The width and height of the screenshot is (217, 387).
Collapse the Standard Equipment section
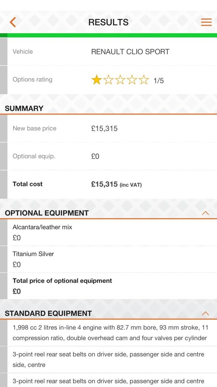tap(205, 313)
